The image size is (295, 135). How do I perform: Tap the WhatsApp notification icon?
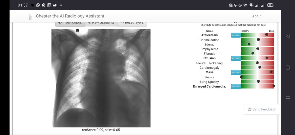(38, 5)
